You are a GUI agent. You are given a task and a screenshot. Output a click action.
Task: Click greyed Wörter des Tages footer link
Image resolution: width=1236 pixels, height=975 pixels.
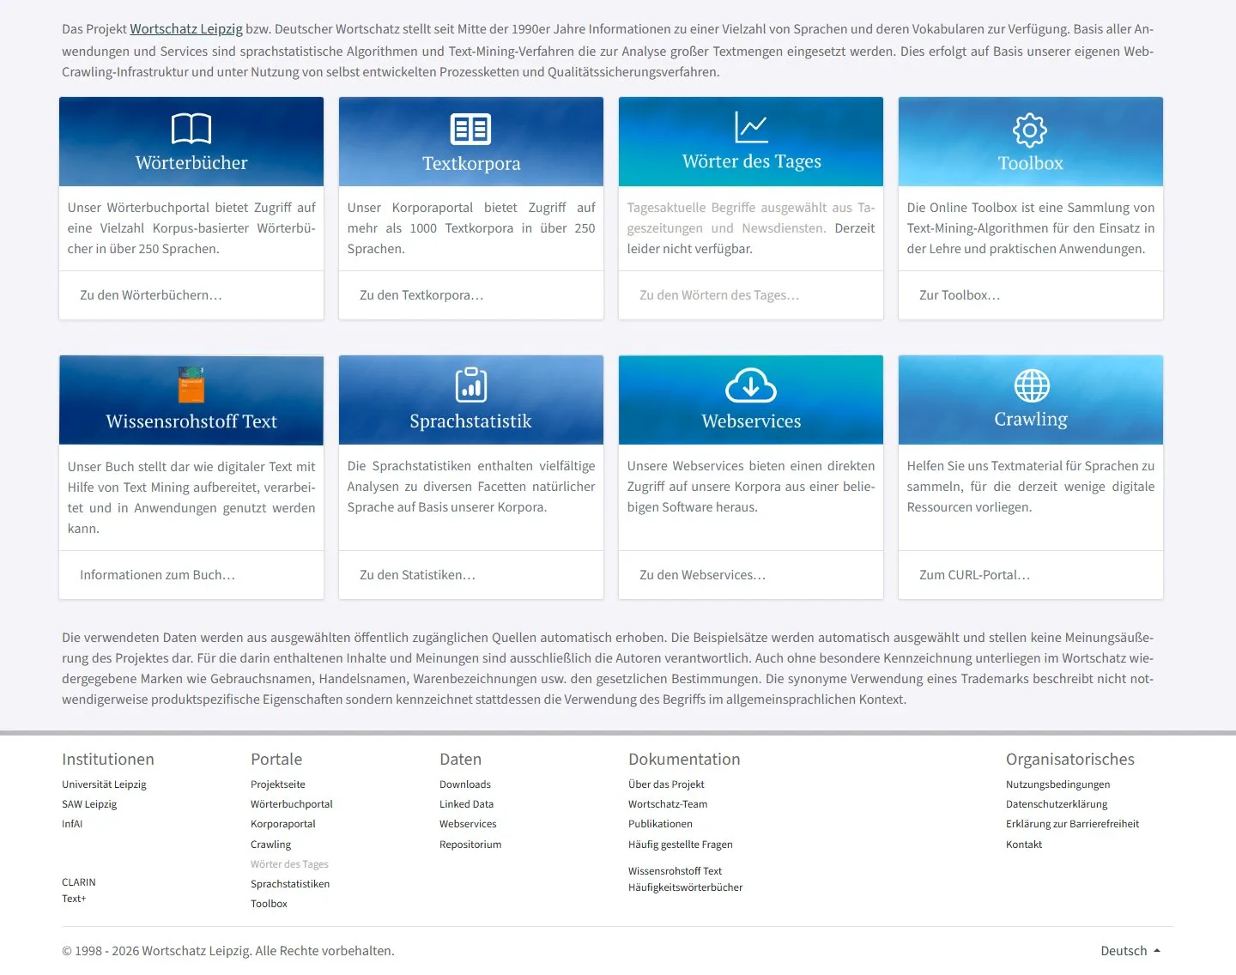point(289,864)
